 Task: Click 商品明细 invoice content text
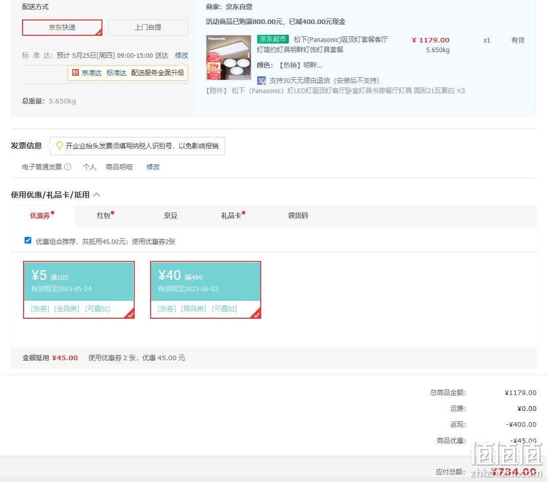pyautogui.click(x=119, y=167)
